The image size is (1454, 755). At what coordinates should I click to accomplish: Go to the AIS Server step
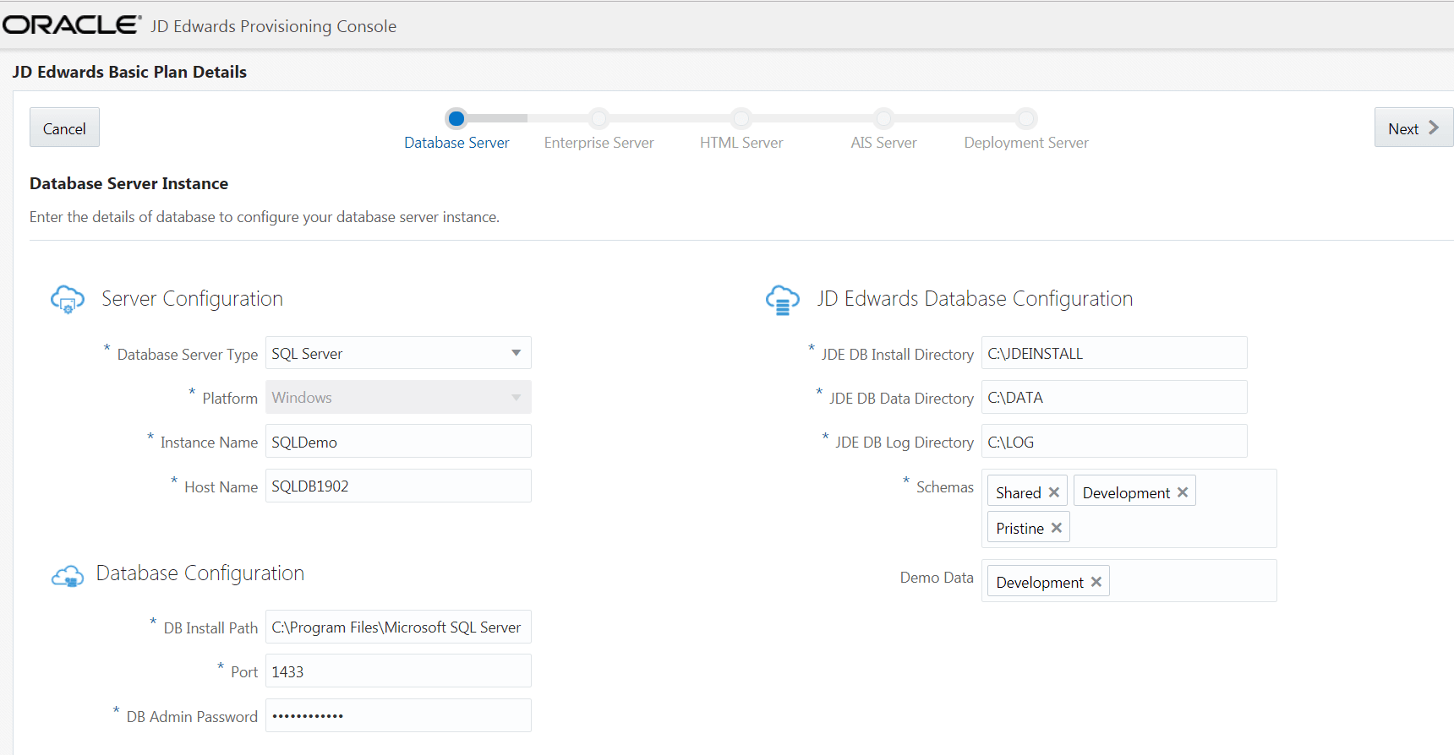883,129
